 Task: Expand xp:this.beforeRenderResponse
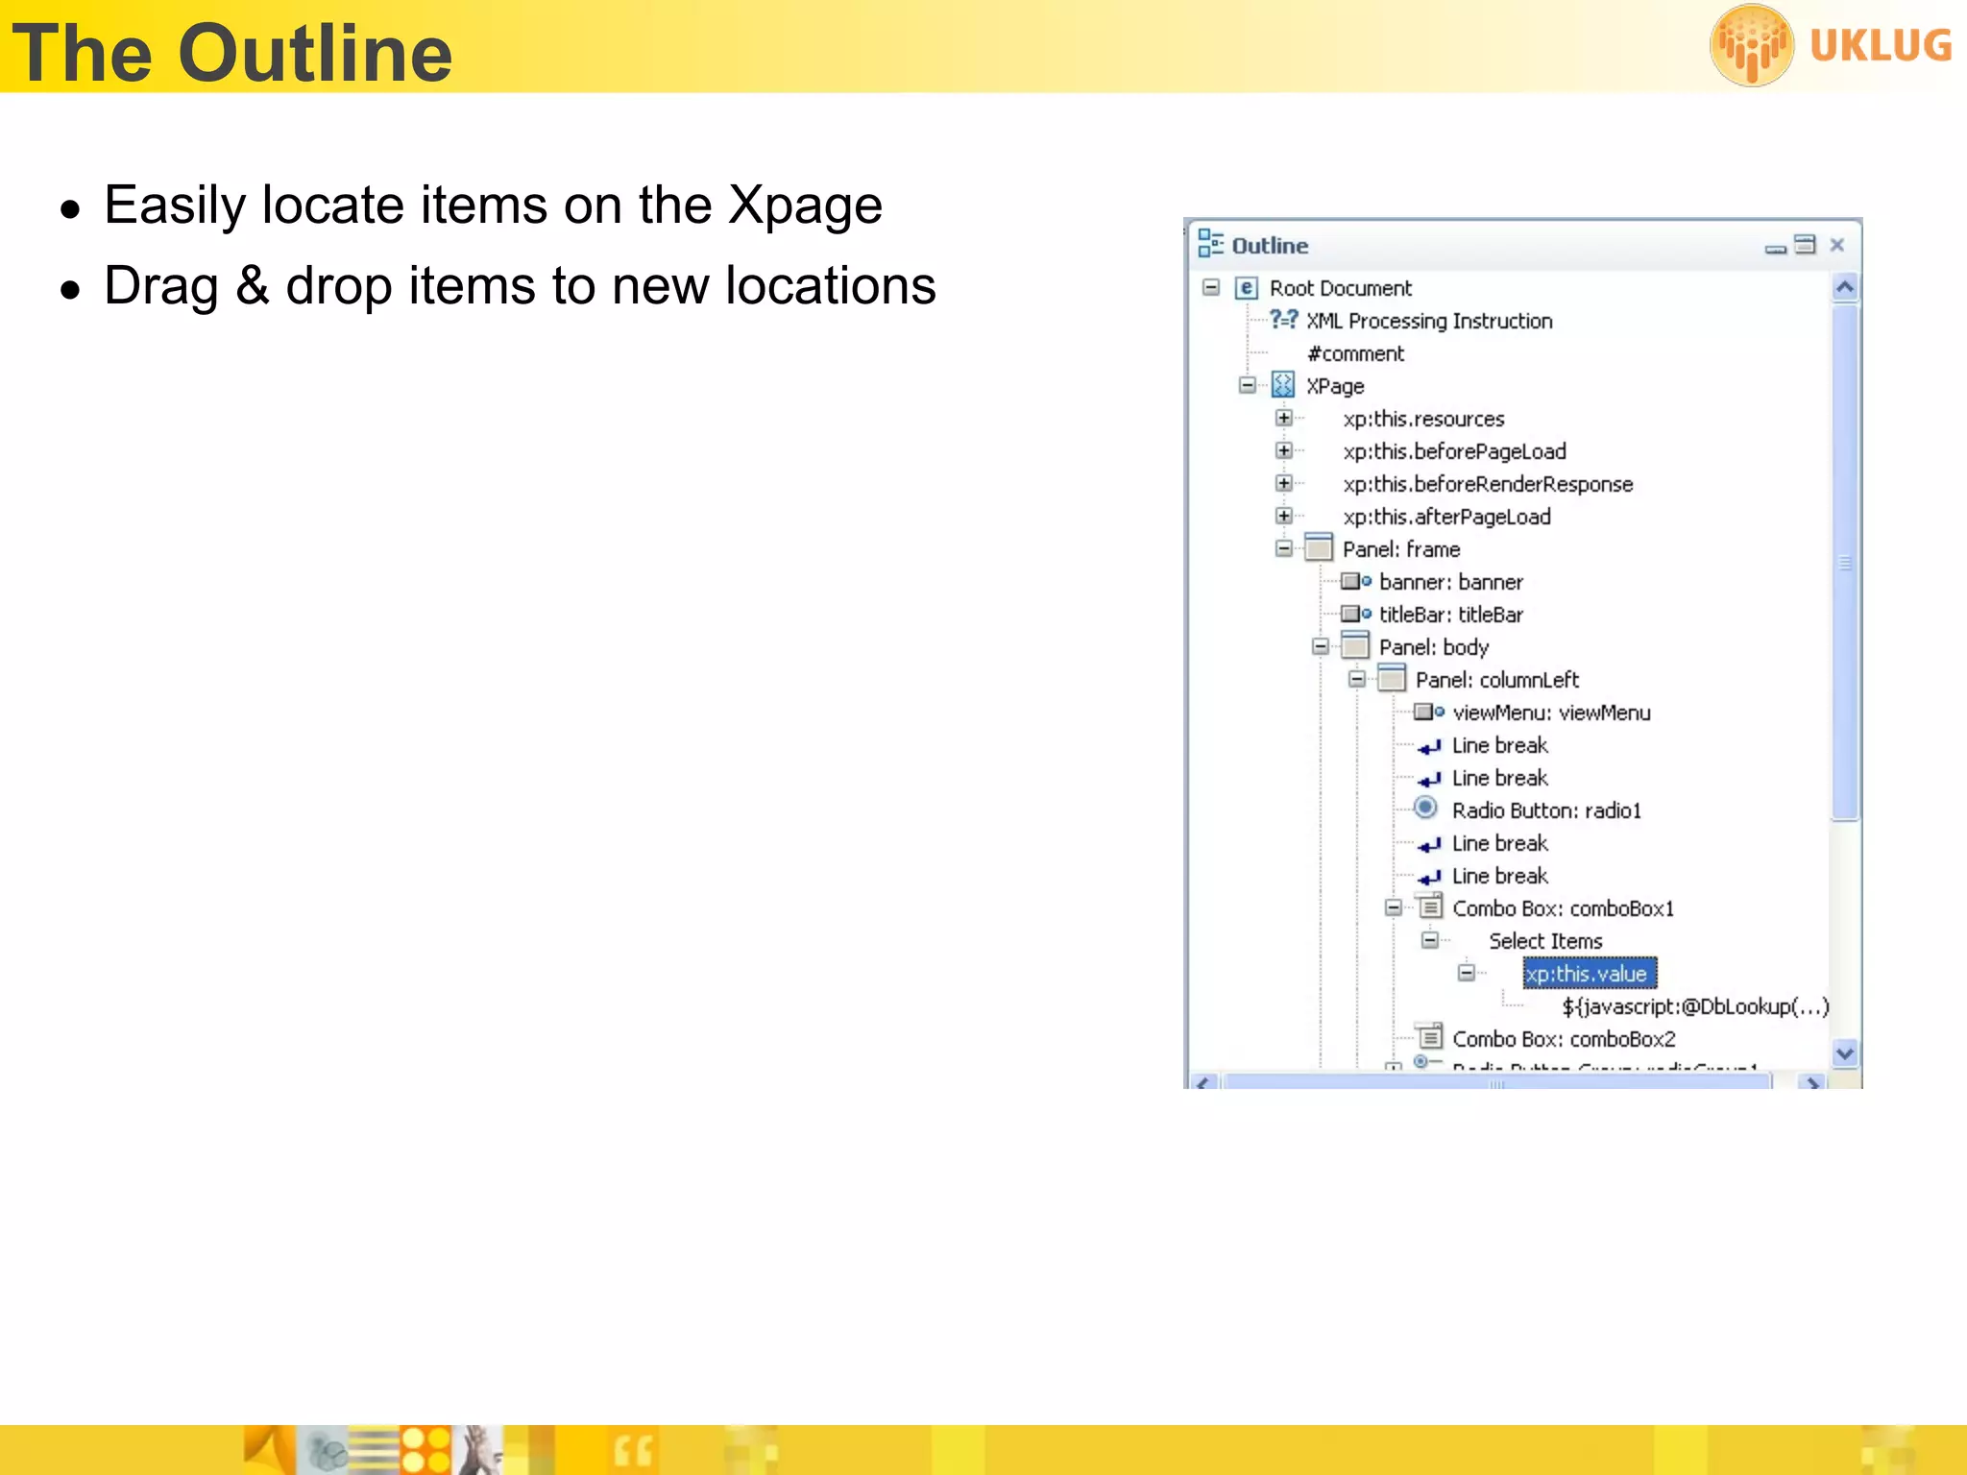pyautogui.click(x=1283, y=483)
